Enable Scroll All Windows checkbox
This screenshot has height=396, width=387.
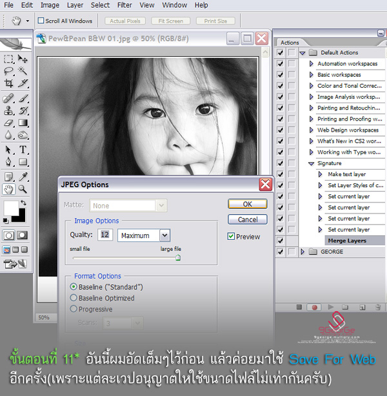pos(41,21)
